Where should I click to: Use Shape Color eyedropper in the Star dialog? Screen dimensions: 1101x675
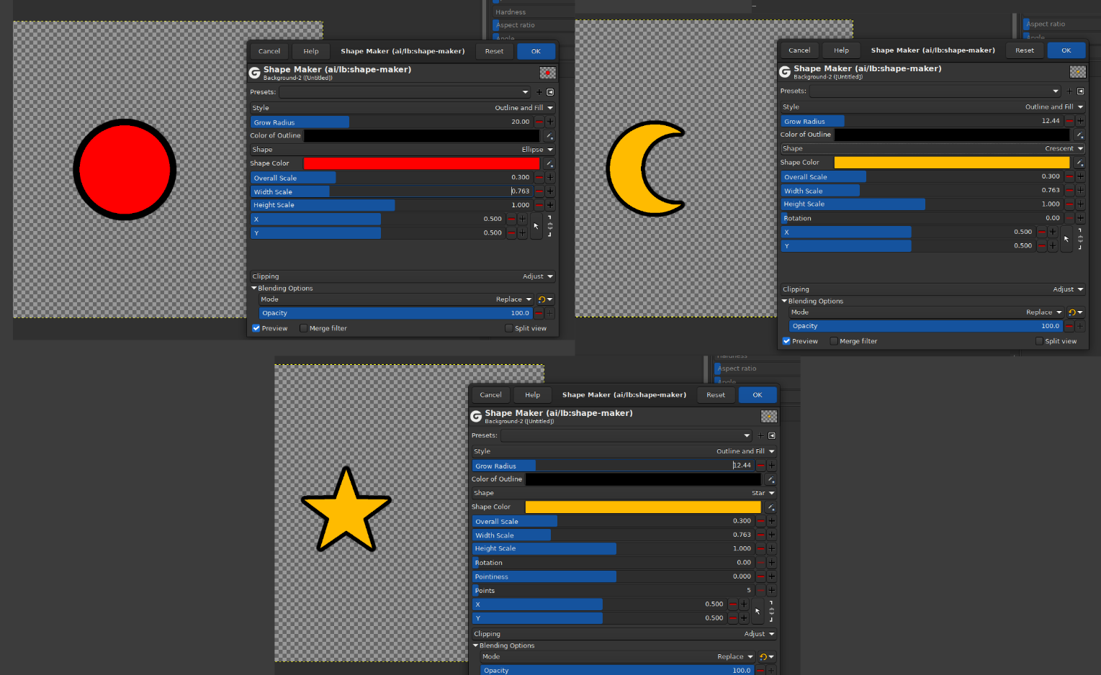click(770, 507)
